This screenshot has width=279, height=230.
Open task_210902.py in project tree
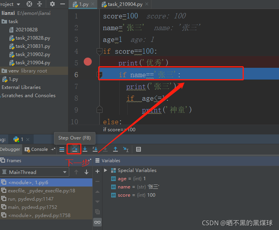point(30,54)
